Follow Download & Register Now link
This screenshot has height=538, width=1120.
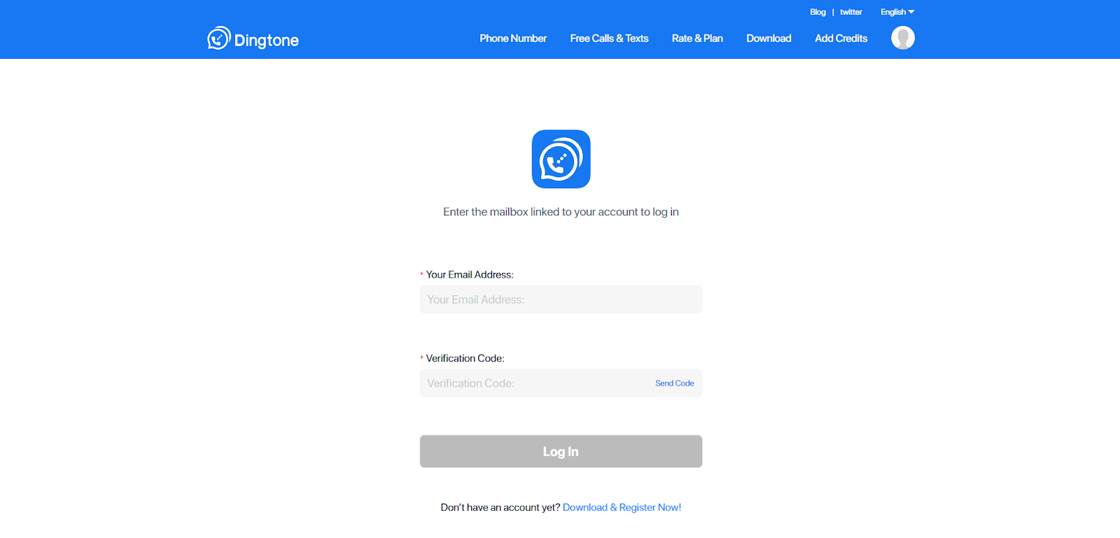(622, 507)
